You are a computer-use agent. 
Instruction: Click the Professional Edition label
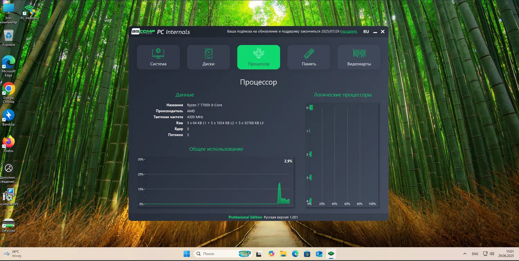point(245,217)
